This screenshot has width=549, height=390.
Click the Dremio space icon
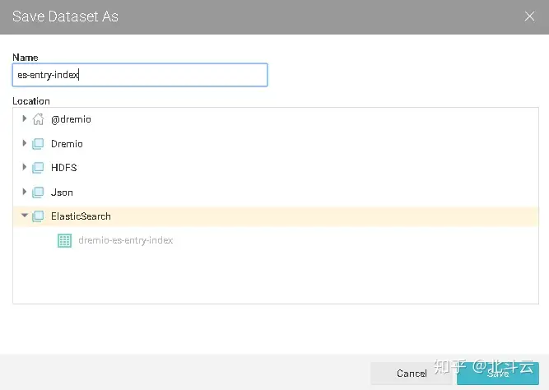click(38, 144)
